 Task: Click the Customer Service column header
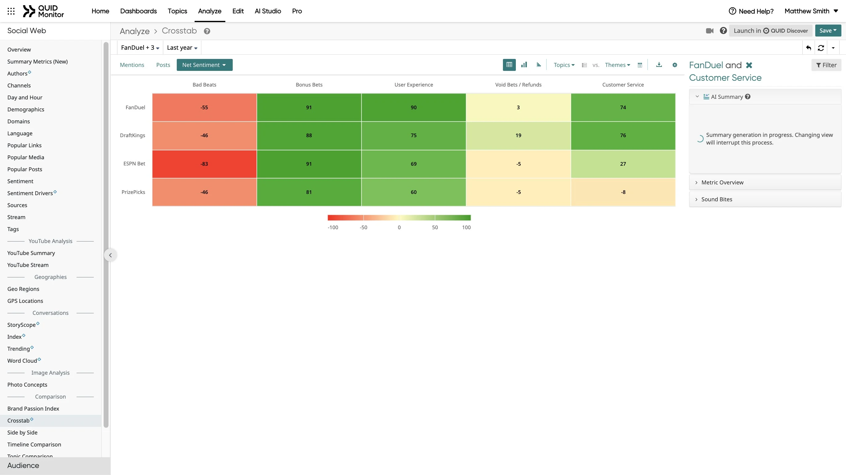(623, 85)
